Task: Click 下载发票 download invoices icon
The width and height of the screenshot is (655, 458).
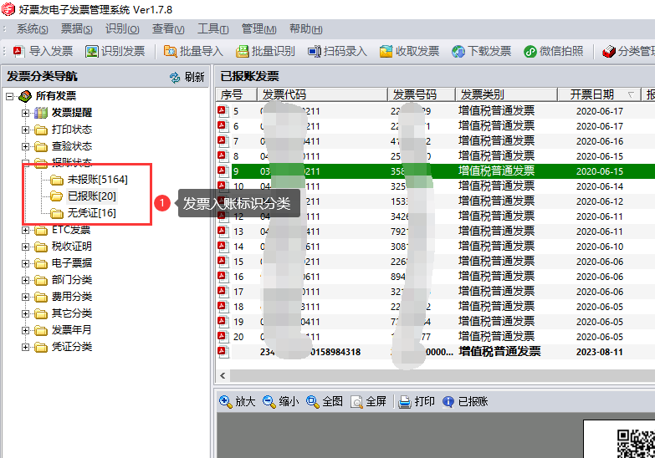Action: coord(458,51)
